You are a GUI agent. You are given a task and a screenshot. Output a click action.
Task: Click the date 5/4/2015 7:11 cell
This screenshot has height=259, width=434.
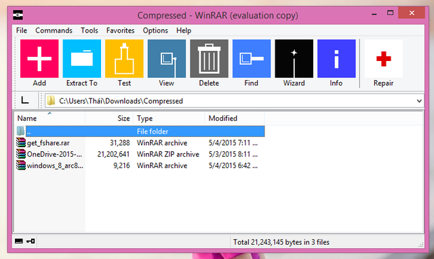click(233, 143)
